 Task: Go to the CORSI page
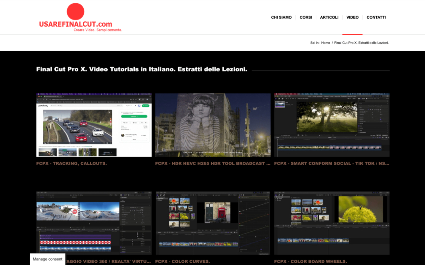tap(306, 17)
